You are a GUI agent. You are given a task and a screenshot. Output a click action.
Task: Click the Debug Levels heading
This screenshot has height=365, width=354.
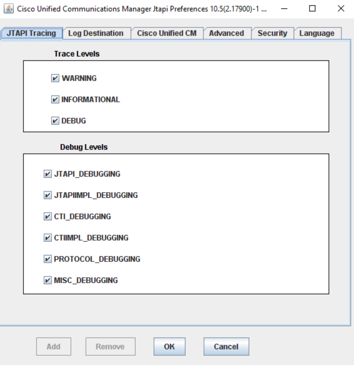(84, 147)
